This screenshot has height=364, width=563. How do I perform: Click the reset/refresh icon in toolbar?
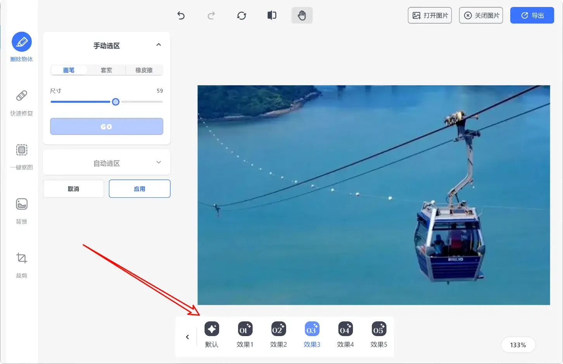click(242, 16)
